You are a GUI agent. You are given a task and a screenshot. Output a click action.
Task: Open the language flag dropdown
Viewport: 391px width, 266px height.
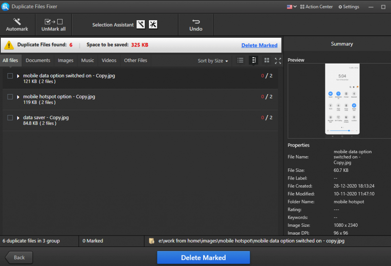(x=291, y=7)
